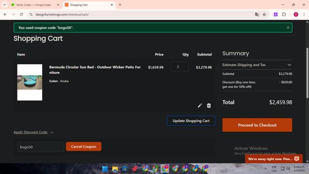Image resolution: width=309 pixels, height=174 pixels.
Task: Open the We're away right now chat widget
Action: tap(274, 159)
